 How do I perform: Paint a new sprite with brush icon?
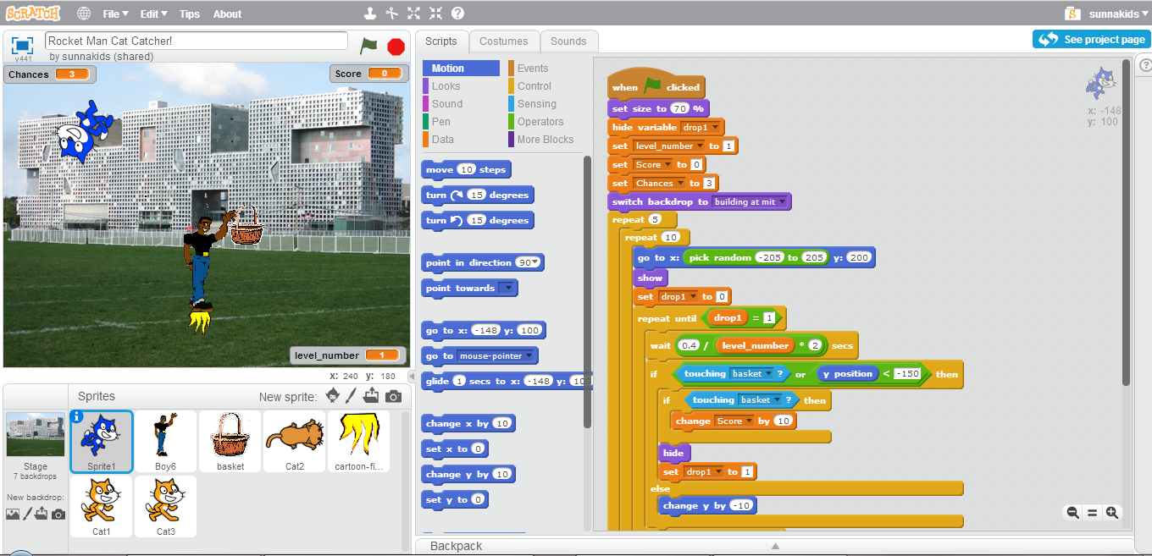click(352, 396)
